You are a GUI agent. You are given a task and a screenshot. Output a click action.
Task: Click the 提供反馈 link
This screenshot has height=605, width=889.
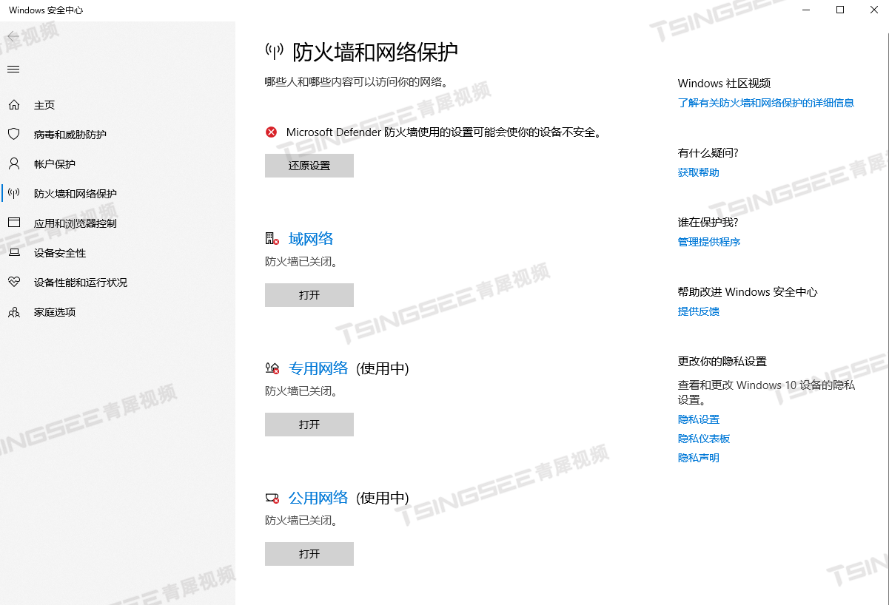point(699,311)
